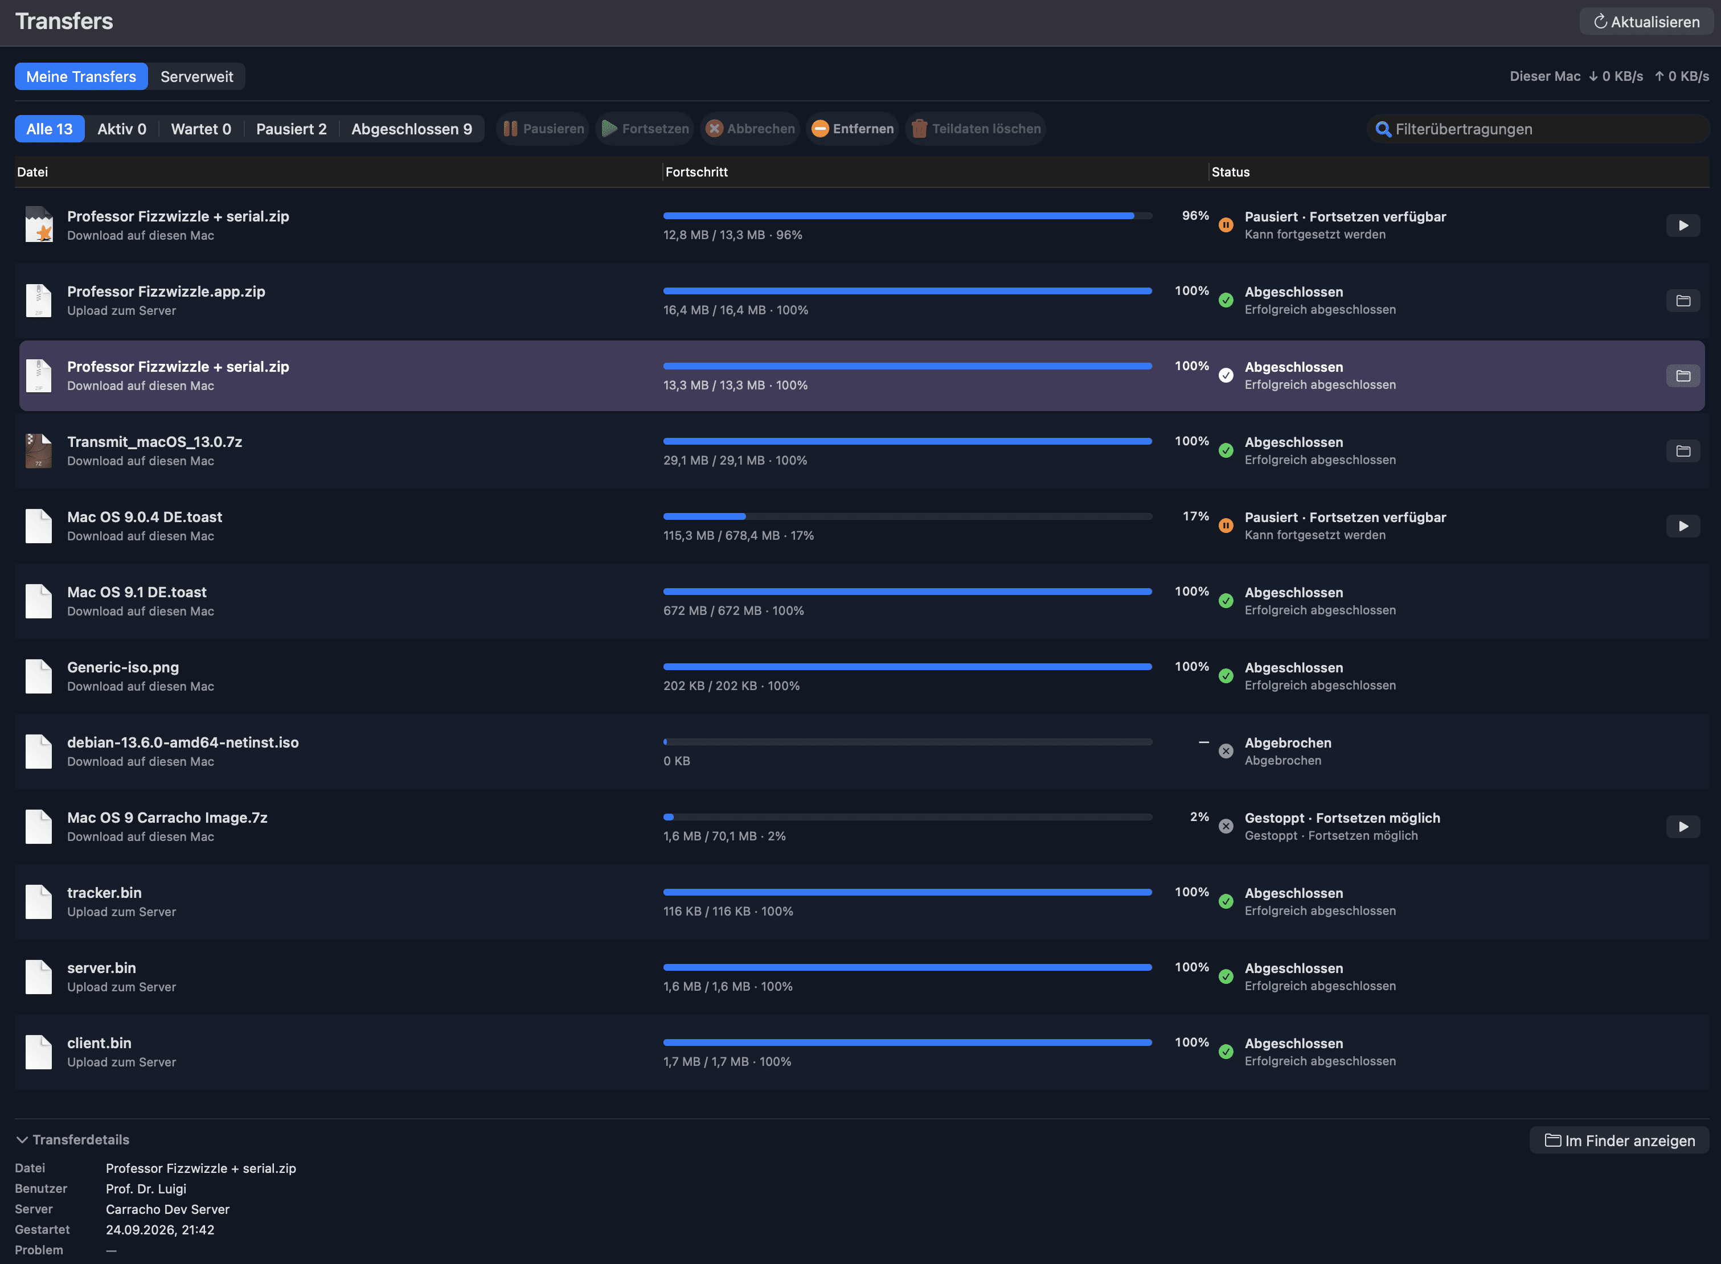Screen dimensions: 1721x1264
Task: Select the Alle 13 filter
Action: coord(50,129)
